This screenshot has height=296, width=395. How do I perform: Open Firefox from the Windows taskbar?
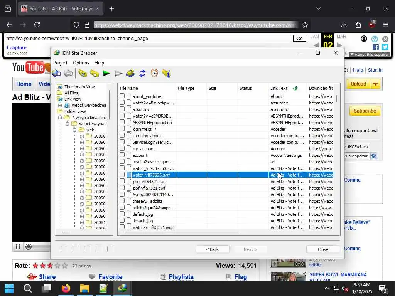point(66,288)
